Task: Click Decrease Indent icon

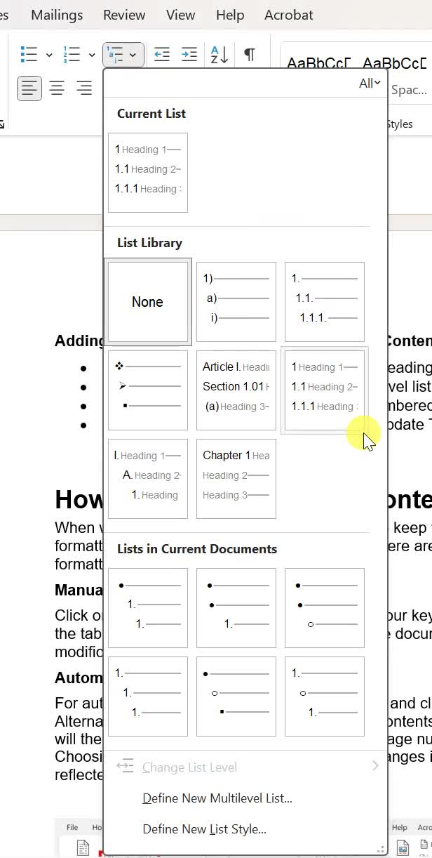Action: (x=162, y=54)
